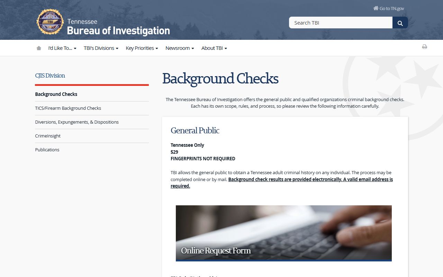Click the CJIS Division heading link
The image size is (443, 277).
[50, 75]
